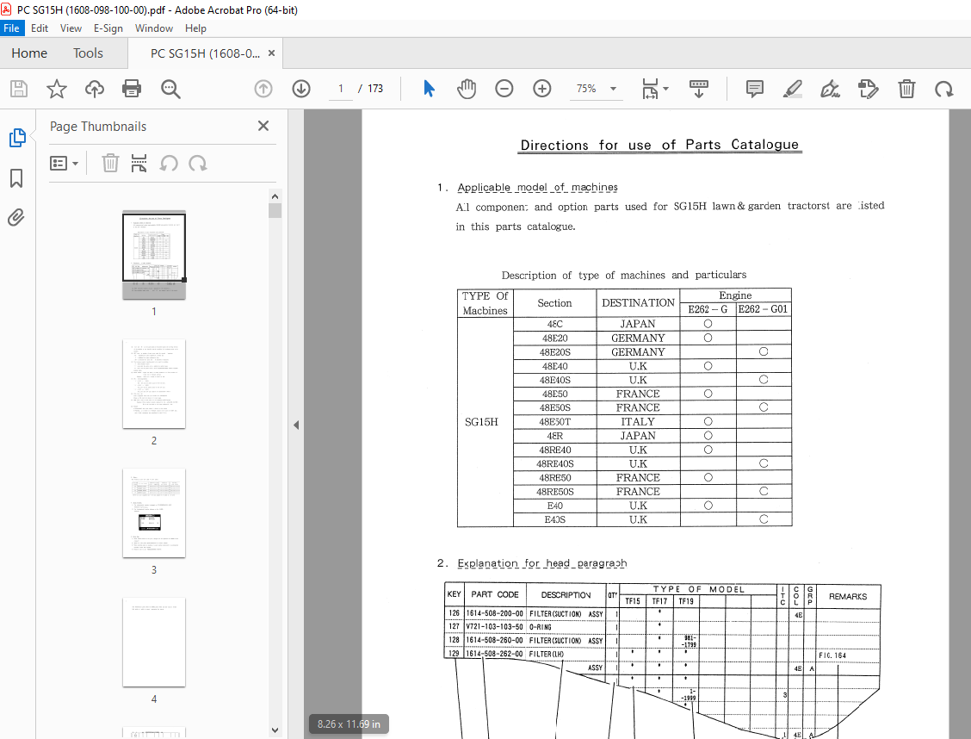
Task: Delete page using toolbar trash icon
Action: pos(906,89)
